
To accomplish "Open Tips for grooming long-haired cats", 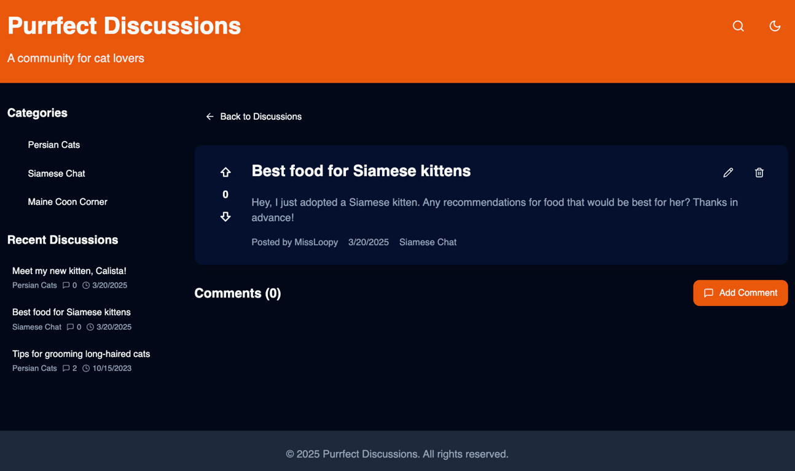I will click(80, 354).
